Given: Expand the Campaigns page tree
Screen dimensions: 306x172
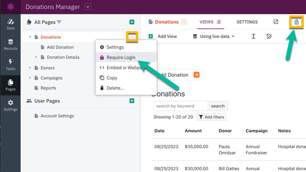Looking at the screenshot, I should click(x=30, y=78).
